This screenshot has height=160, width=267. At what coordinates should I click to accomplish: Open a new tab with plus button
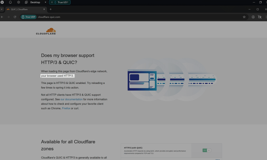point(50,9)
